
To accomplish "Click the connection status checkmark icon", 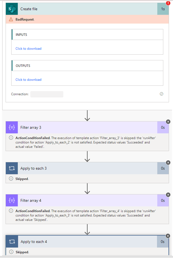I will (161, 94).
